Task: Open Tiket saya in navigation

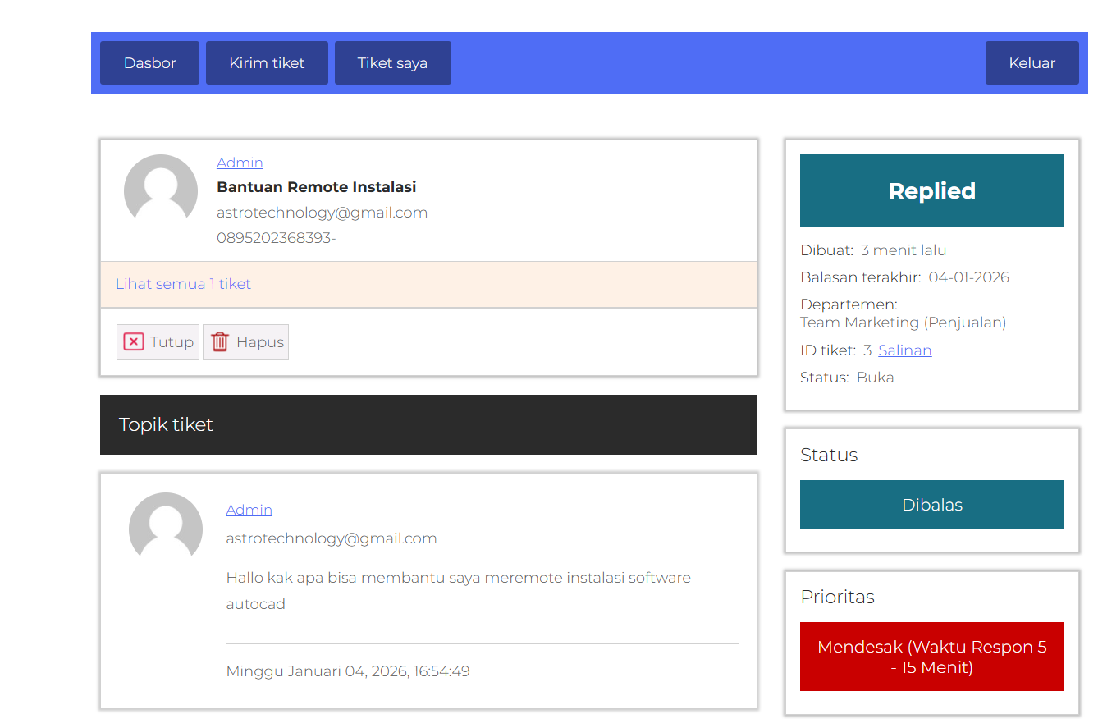Action: (392, 63)
